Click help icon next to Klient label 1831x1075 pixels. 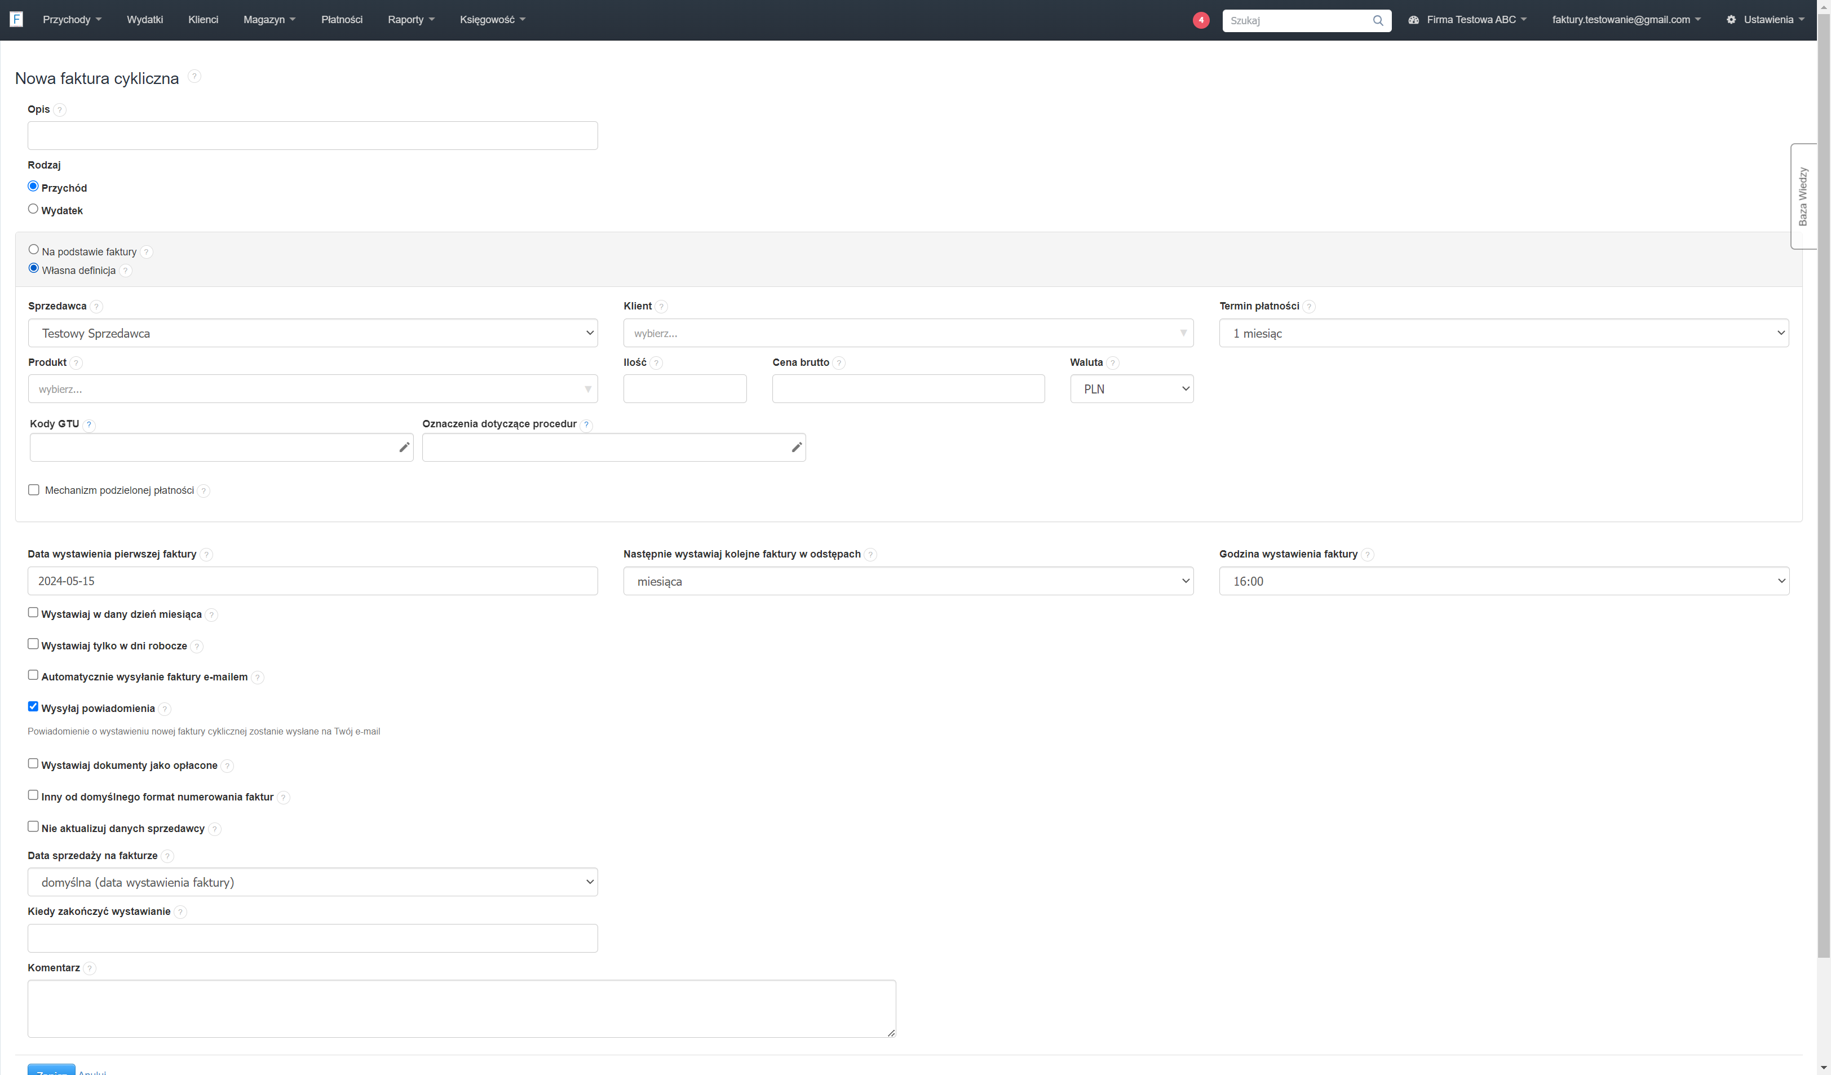click(661, 307)
